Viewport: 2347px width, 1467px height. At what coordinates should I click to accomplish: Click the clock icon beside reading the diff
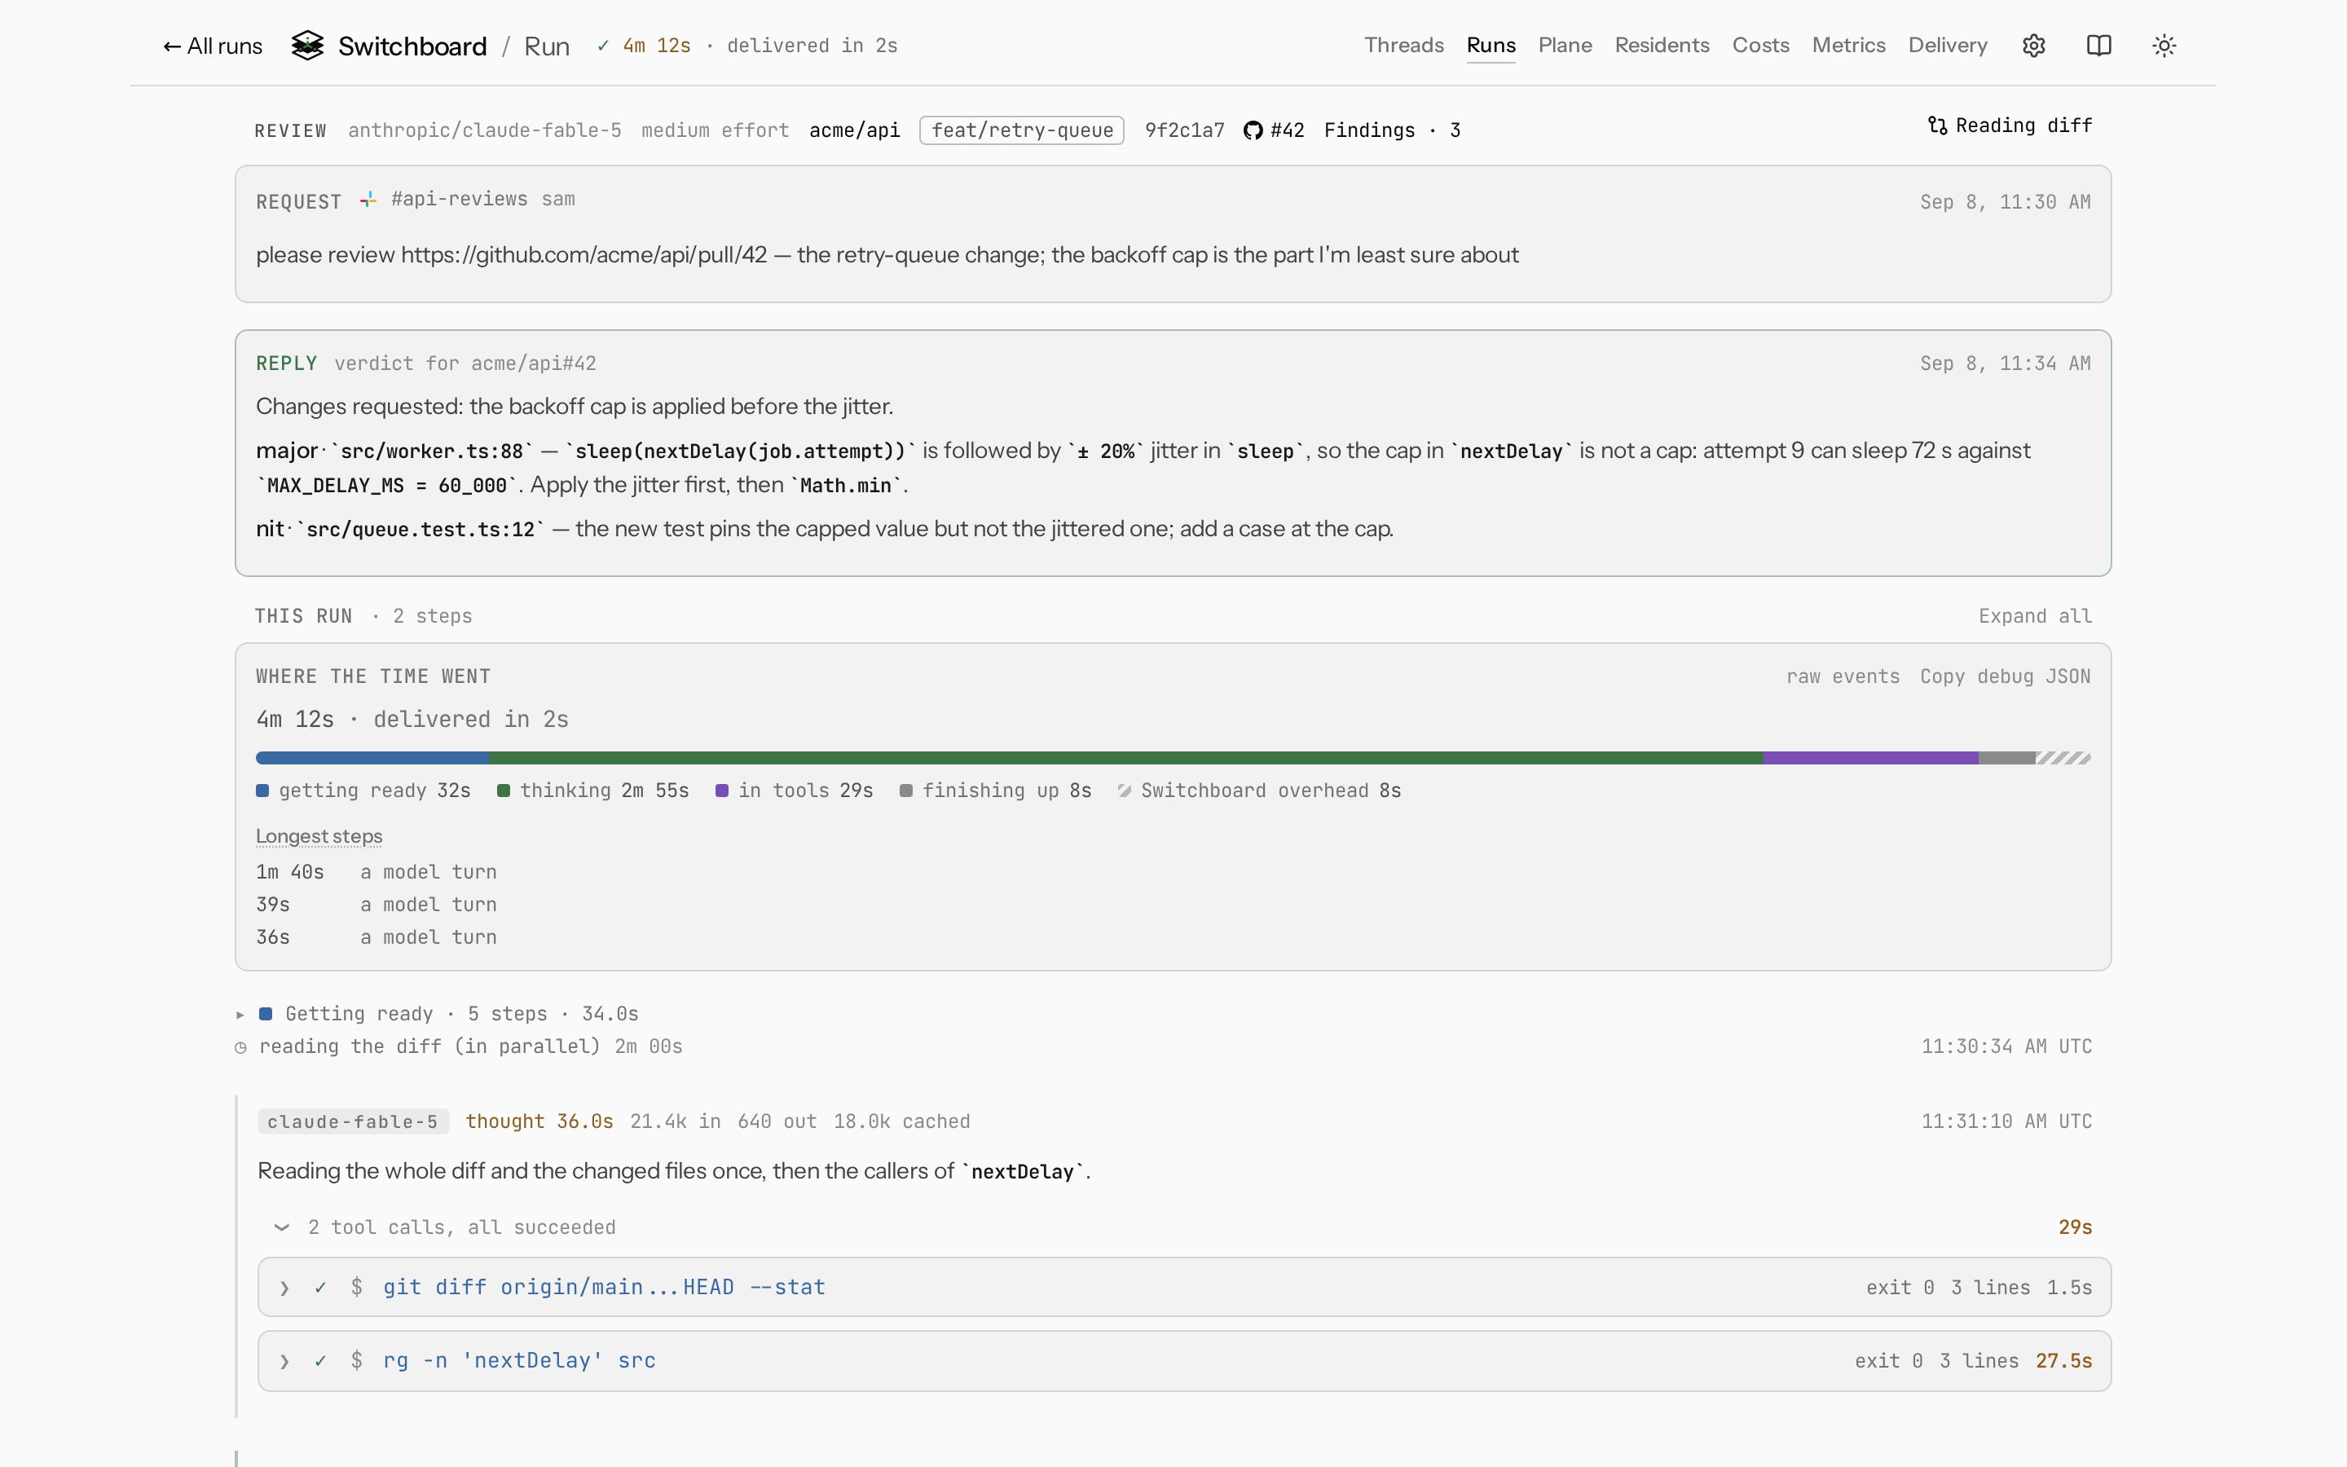click(240, 1048)
